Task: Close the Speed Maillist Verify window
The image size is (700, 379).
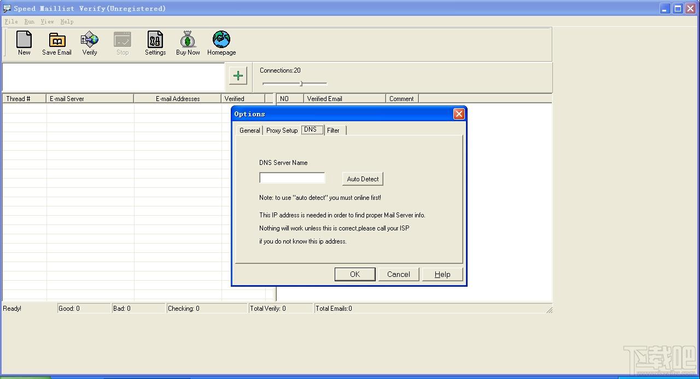Action: [x=690, y=8]
